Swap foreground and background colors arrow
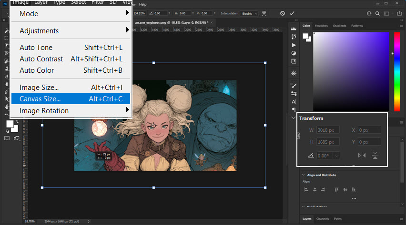 17,121
